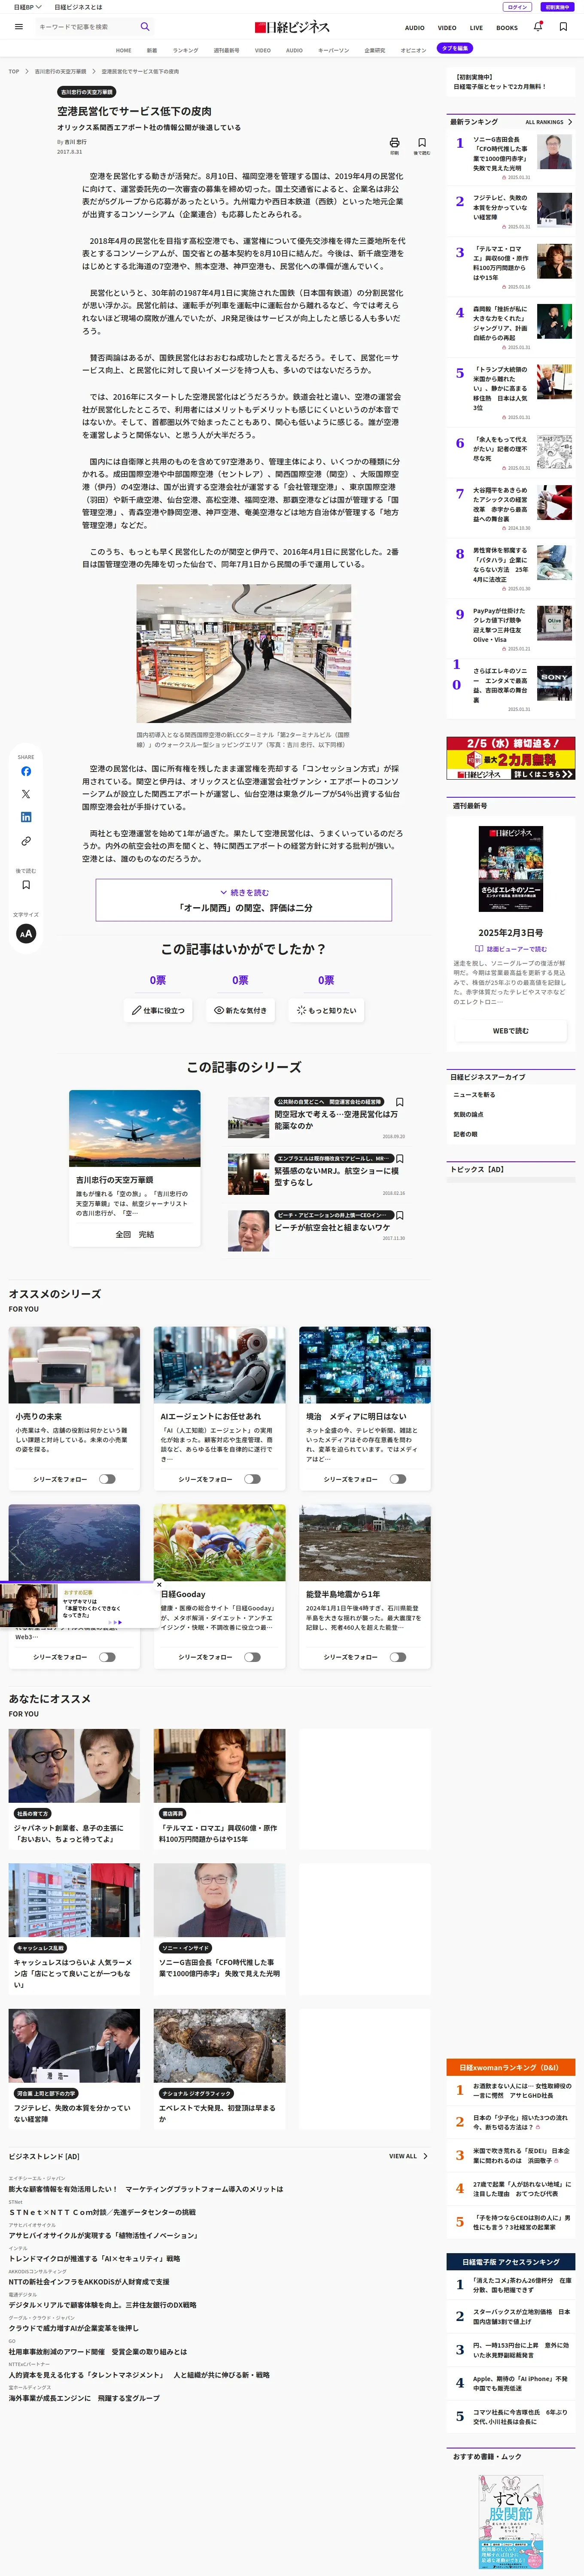Open LIVE in the header menu
The height and width of the screenshot is (2576, 584).
coord(476,28)
